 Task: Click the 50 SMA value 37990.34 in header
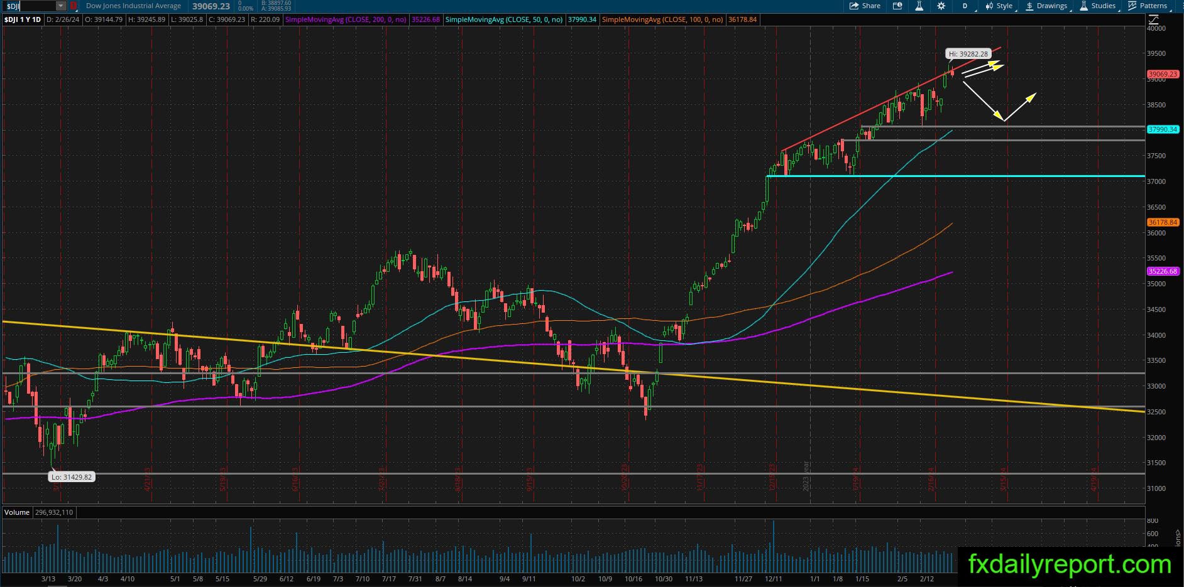tap(582, 19)
